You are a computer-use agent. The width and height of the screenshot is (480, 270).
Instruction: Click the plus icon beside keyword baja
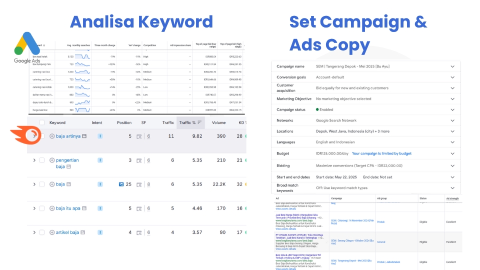pos(52,184)
